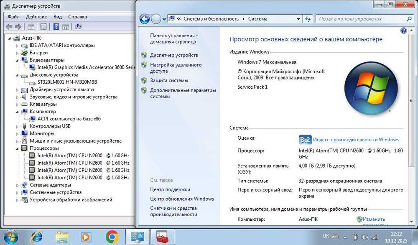Open the Действие menu

coord(36,17)
